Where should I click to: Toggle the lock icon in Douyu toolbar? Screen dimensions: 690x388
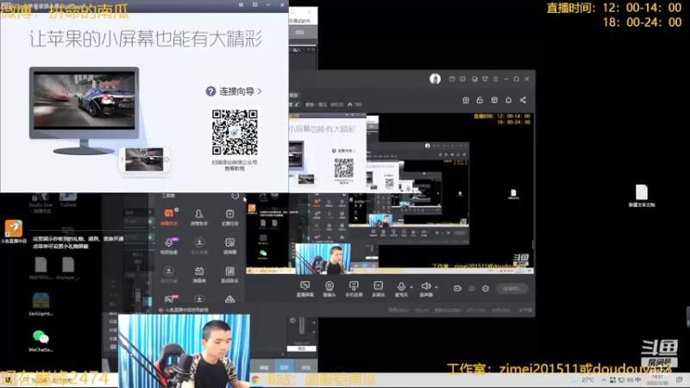tap(480, 100)
